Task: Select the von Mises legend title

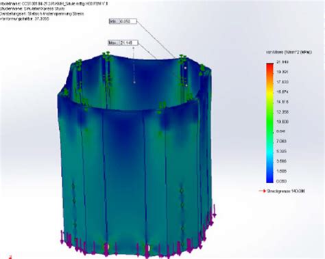Action: (289, 52)
